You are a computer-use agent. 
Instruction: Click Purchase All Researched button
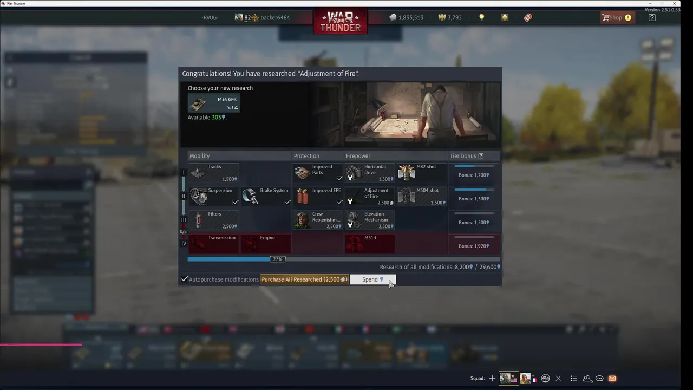(304, 279)
